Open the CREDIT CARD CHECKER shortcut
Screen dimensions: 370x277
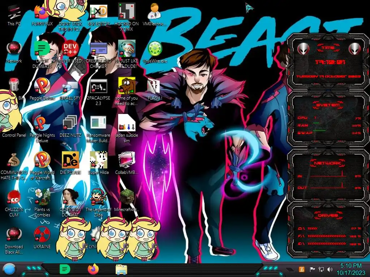[x=98, y=55]
